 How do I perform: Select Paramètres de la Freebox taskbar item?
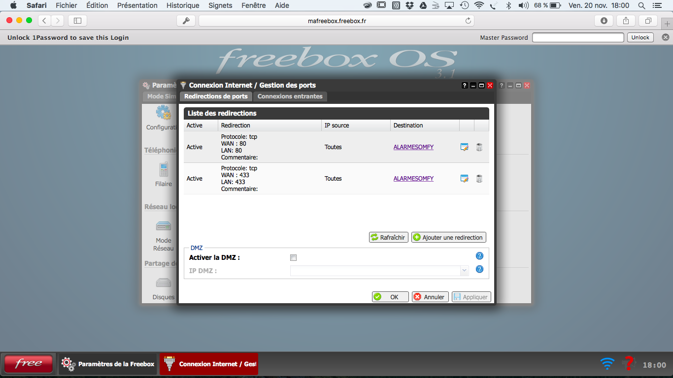(x=108, y=364)
